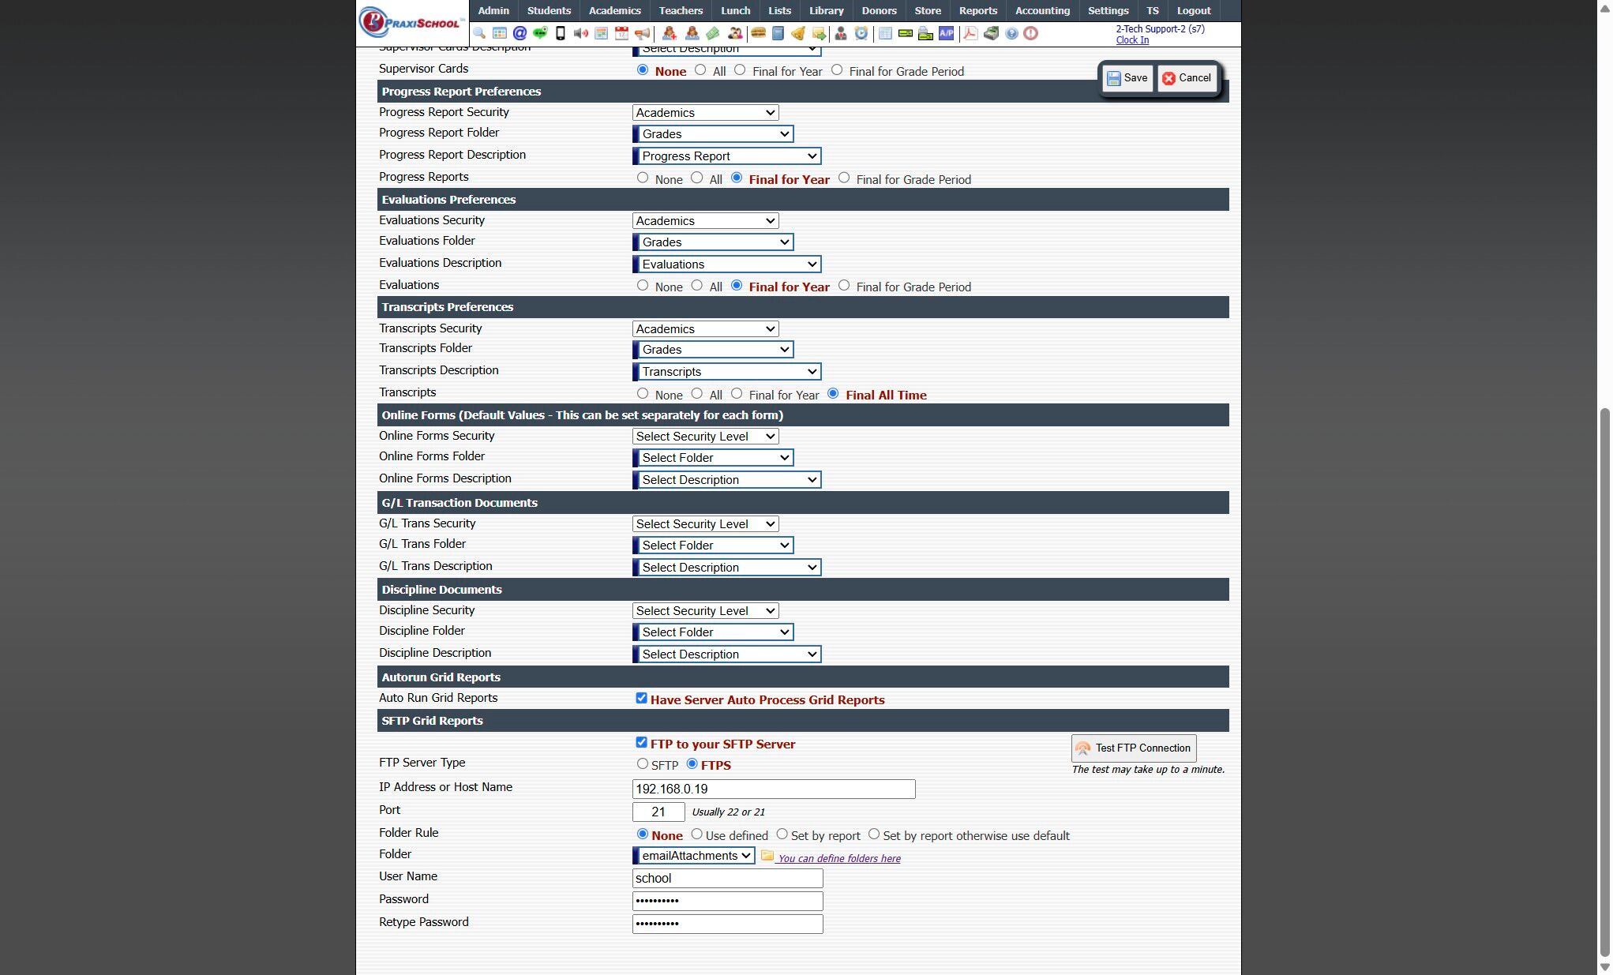Select SFTP server type radio button
The width and height of the screenshot is (1613, 975).
click(643, 763)
